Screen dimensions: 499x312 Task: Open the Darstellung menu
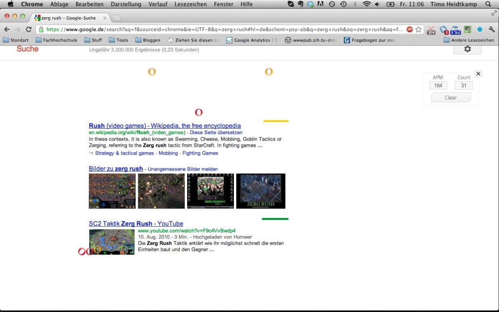tap(126, 4)
